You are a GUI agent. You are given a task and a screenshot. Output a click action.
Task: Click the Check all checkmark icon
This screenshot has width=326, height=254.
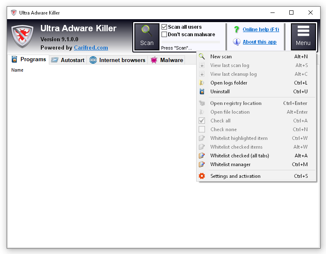tap(202, 120)
